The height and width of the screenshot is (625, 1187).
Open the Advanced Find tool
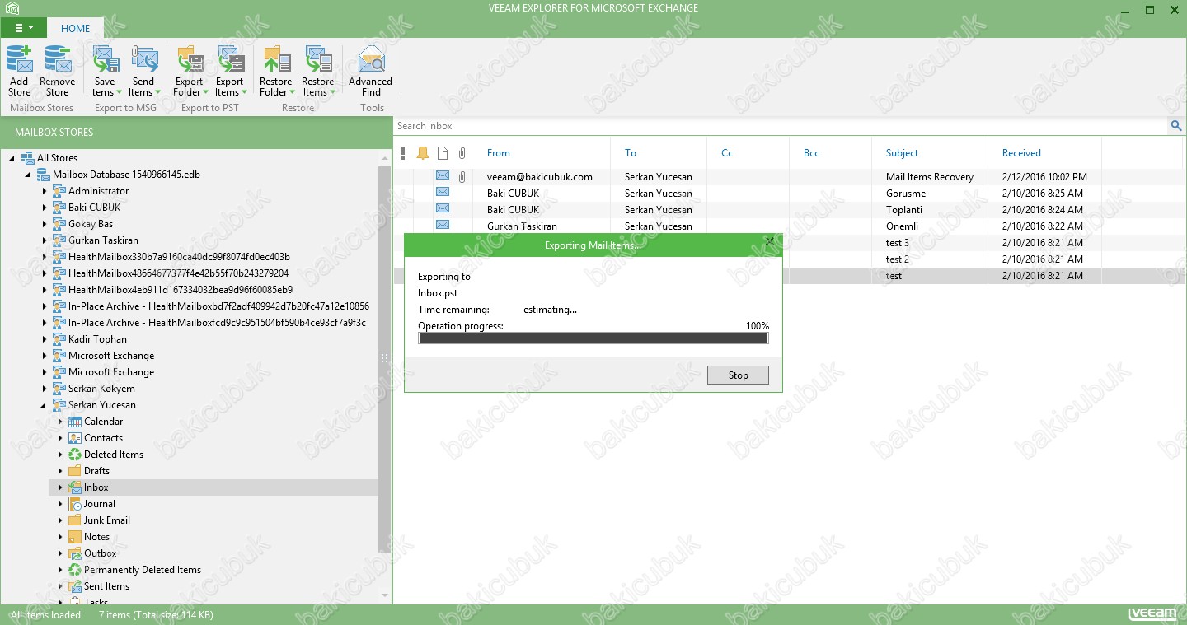(x=371, y=71)
